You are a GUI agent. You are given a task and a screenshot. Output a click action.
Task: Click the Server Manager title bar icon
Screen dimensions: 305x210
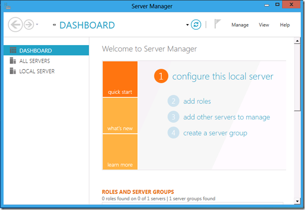[x=8, y=6]
